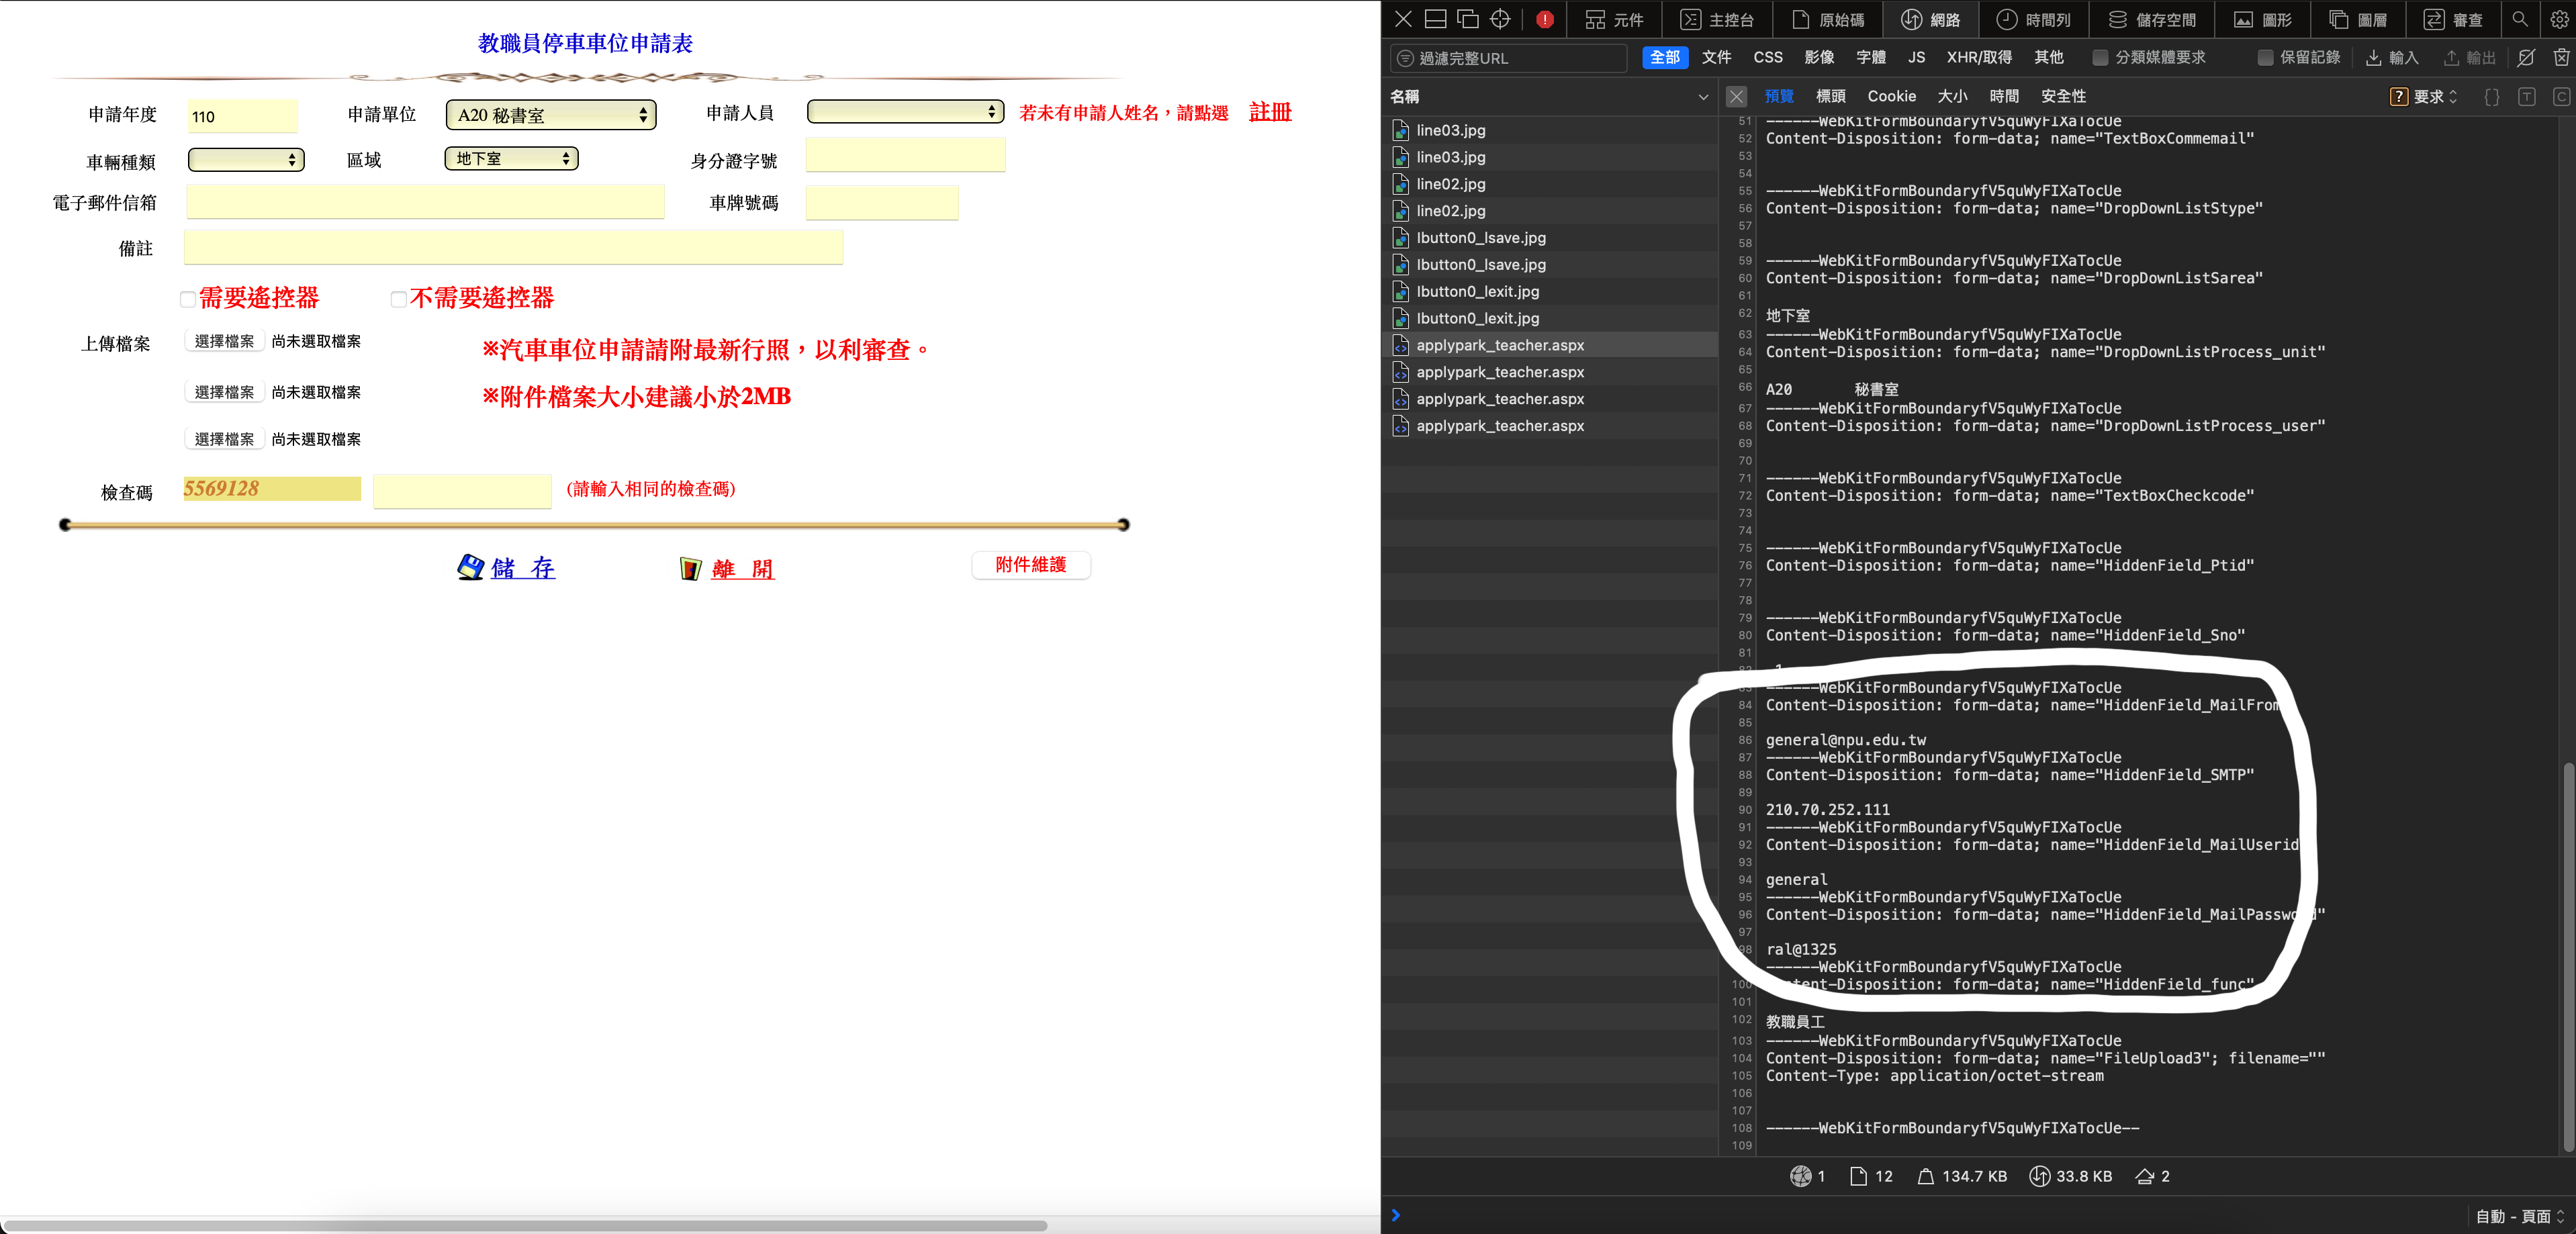This screenshot has width=2576, height=1234.
Task: Click the disable caches icon
Action: coord(2526,57)
